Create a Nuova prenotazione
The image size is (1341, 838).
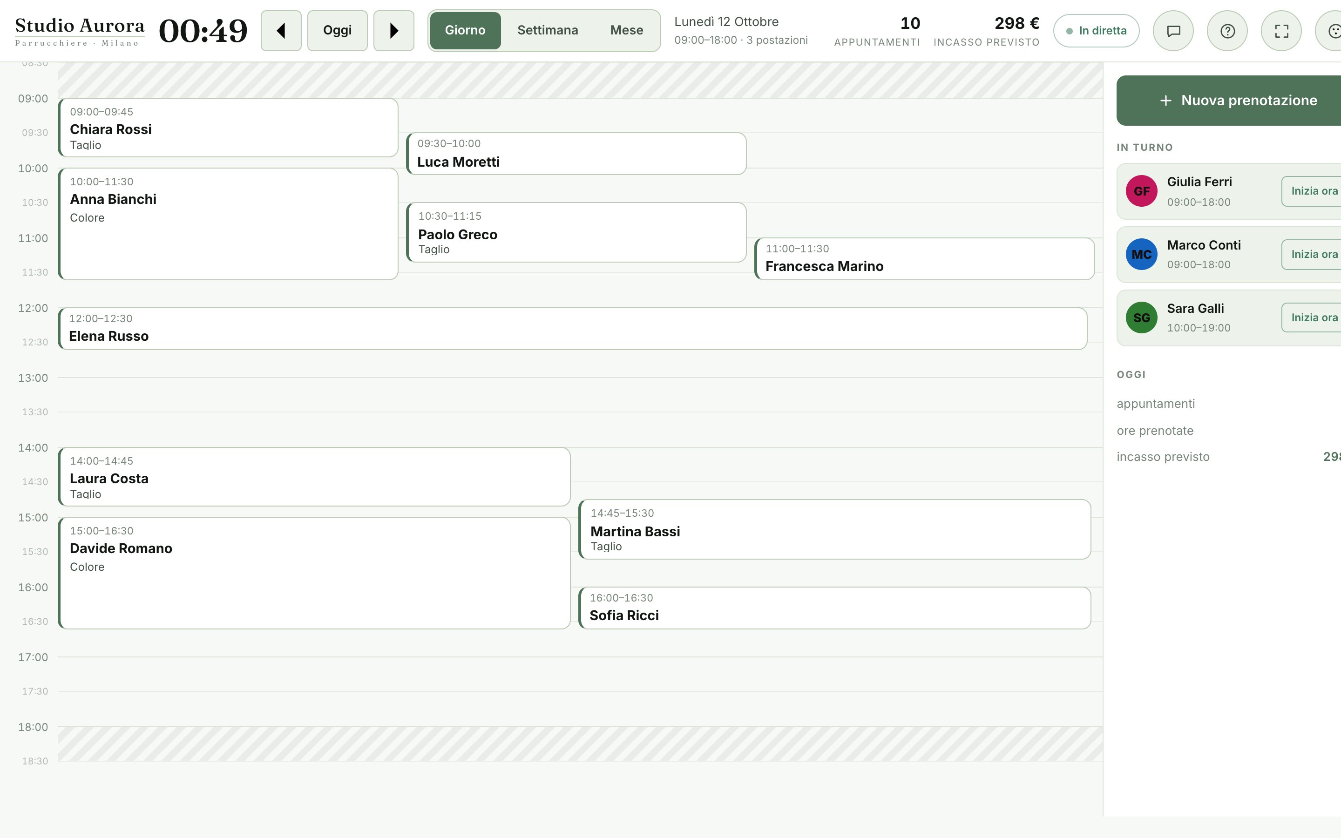[x=1229, y=100]
